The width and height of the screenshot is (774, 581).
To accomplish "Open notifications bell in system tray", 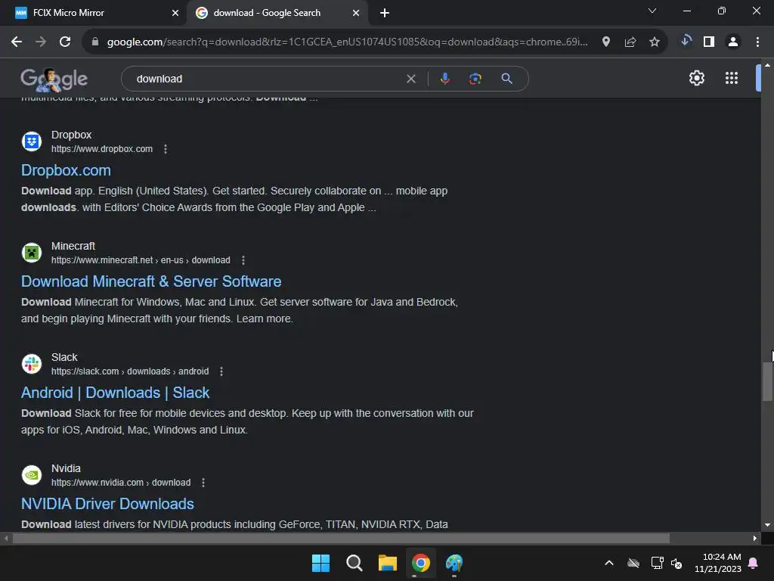I will coord(754,563).
